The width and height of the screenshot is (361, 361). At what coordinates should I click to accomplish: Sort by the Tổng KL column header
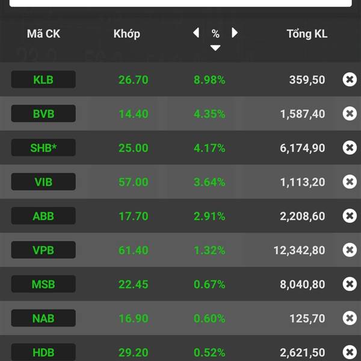click(x=307, y=34)
